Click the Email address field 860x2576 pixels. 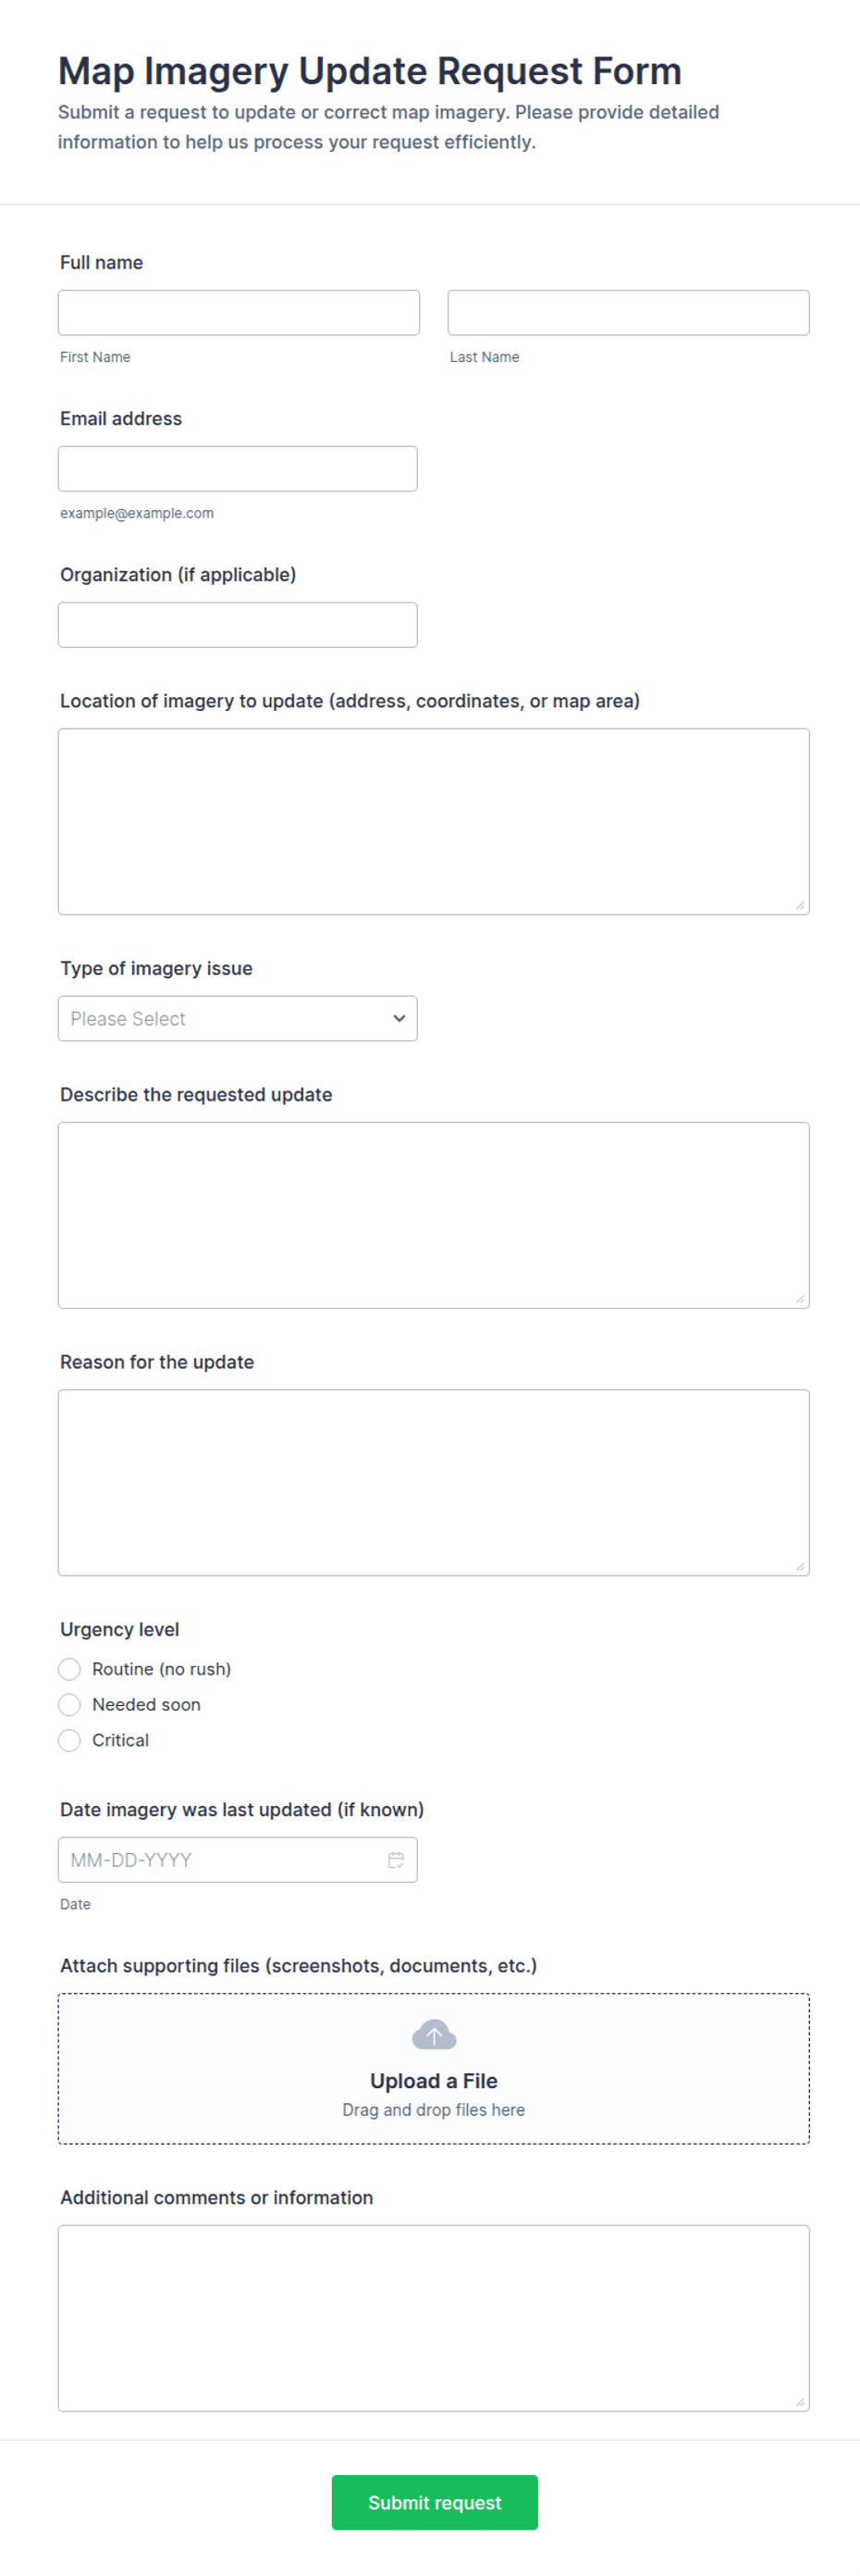[238, 468]
